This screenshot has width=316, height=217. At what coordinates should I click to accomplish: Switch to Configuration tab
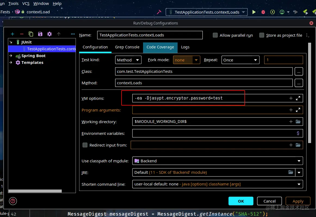point(95,47)
